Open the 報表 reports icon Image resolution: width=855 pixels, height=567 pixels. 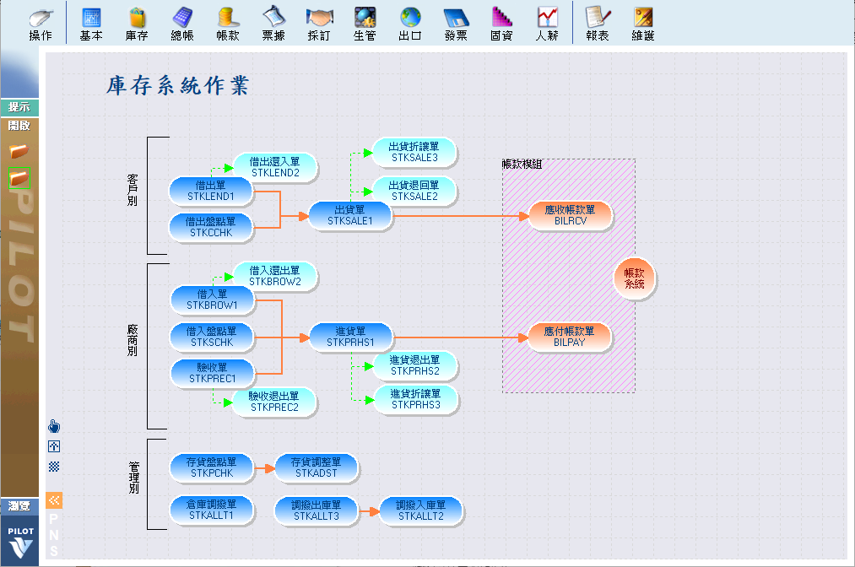(x=598, y=24)
